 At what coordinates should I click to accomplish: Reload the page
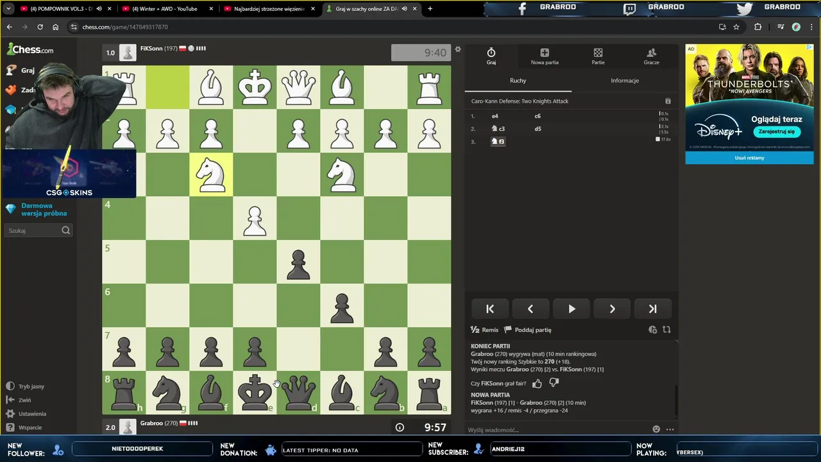(40, 27)
